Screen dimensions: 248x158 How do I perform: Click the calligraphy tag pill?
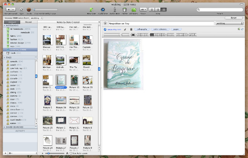(142, 29)
